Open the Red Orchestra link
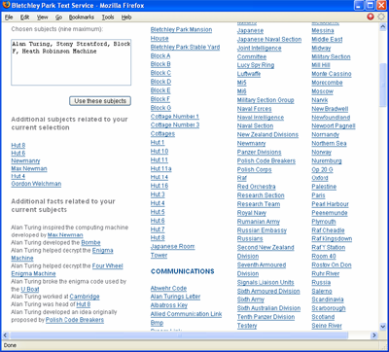This screenshot has width=389, height=352. 257,187
